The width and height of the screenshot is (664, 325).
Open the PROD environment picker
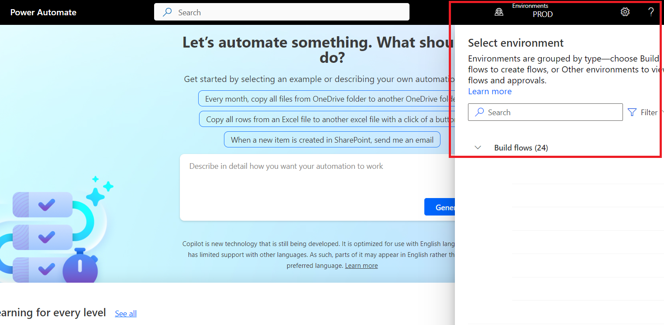click(x=542, y=14)
